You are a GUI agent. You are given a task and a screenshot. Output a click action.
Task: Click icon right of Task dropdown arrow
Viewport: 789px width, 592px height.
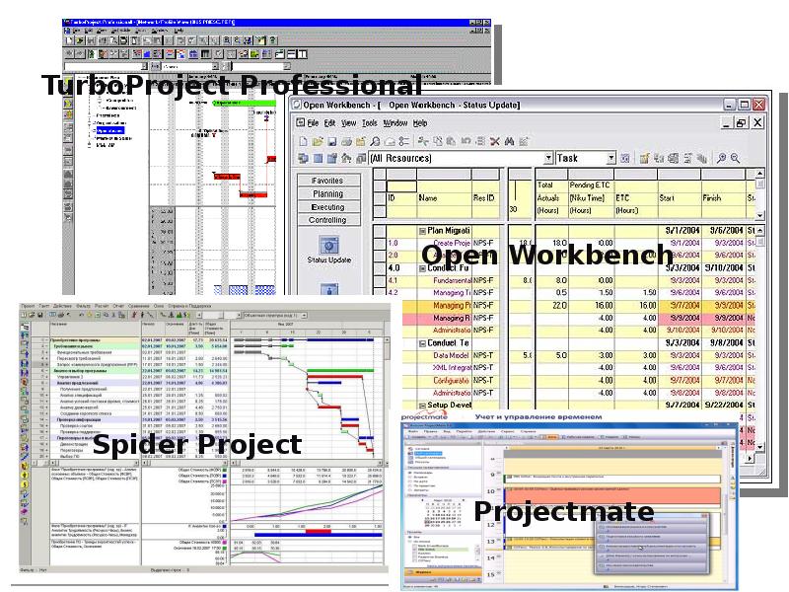[x=625, y=159]
